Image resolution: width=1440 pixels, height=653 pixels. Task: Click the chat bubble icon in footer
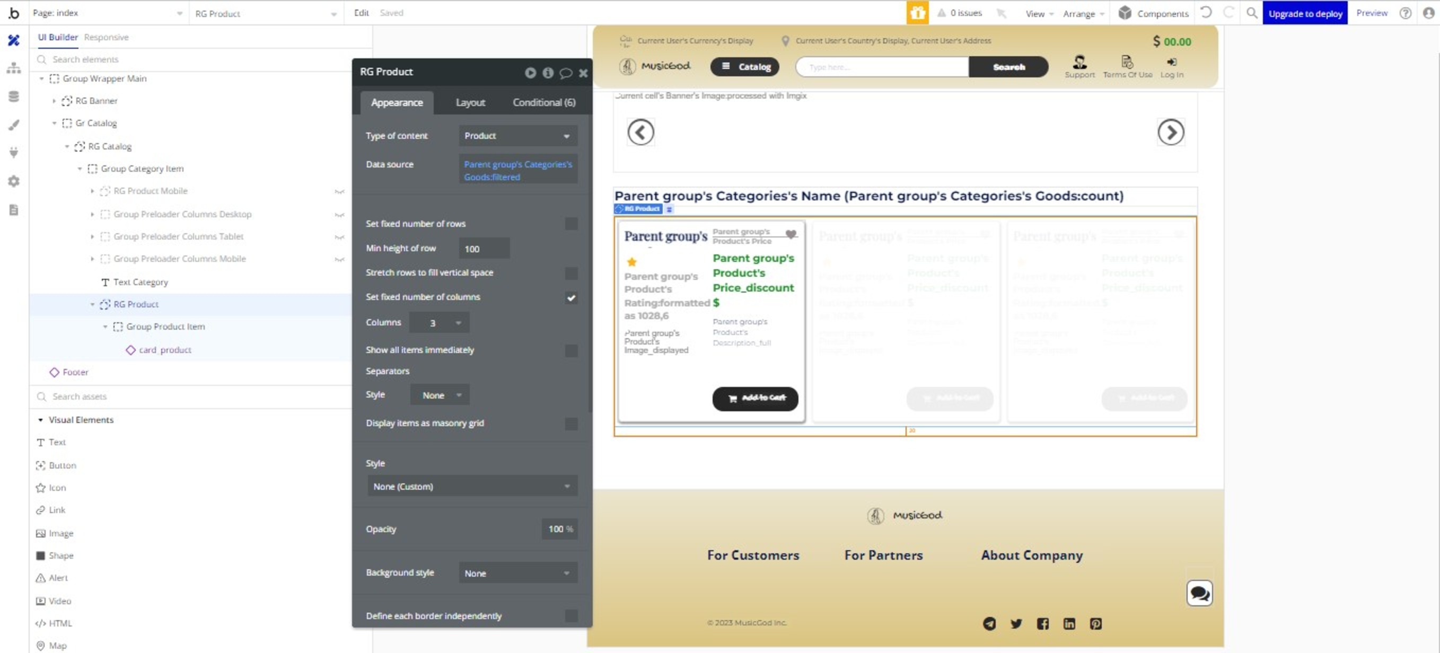click(x=1200, y=593)
